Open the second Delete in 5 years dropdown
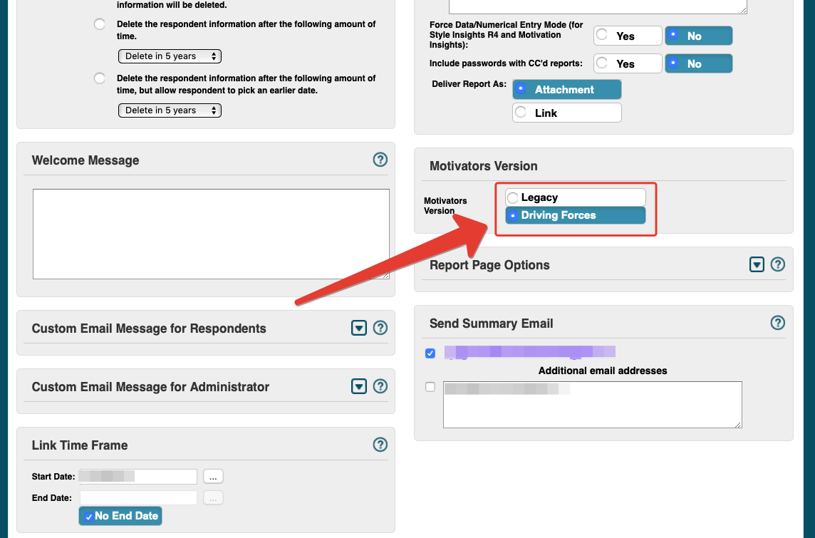Viewport: 815px width, 538px height. click(x=170, y=110)
